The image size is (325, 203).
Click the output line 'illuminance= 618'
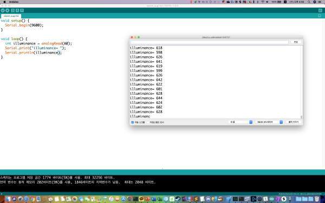146,48
